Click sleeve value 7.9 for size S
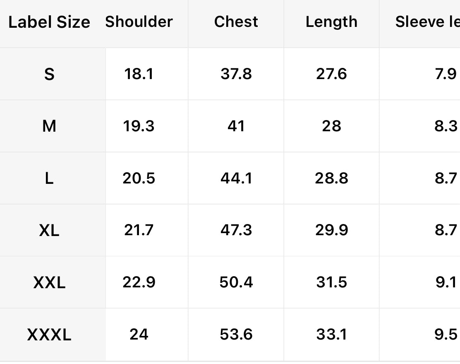This screenshot has height=364, width=460. point(446,74)
